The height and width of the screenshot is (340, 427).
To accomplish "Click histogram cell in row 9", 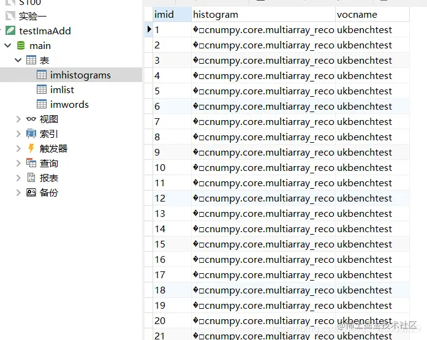I will pos(263,152).
